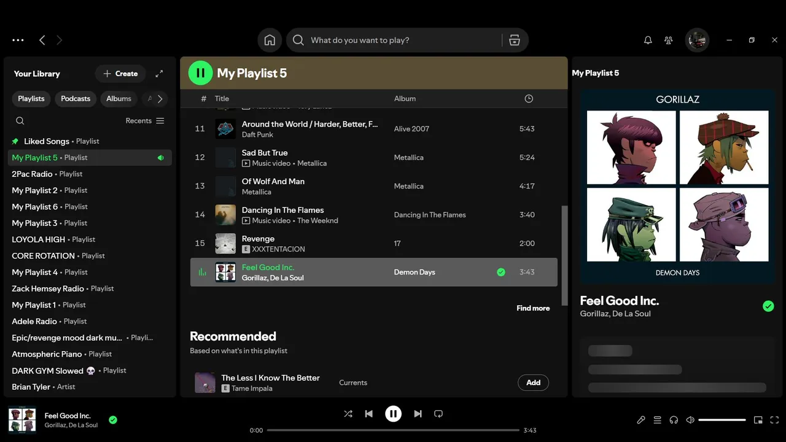Toggle repeat mode
Viewport: 786px width, 442px height.
(438, 414)
